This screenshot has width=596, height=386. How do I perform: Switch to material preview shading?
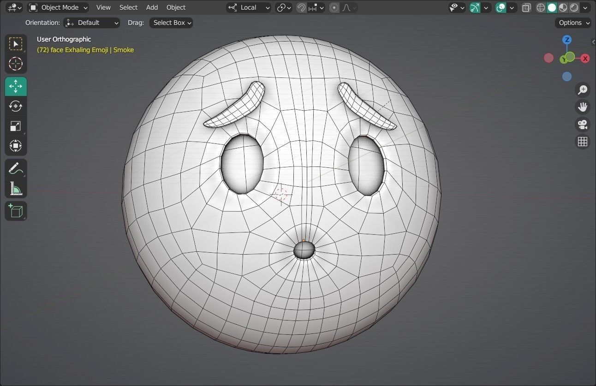[x=563, y=7]
